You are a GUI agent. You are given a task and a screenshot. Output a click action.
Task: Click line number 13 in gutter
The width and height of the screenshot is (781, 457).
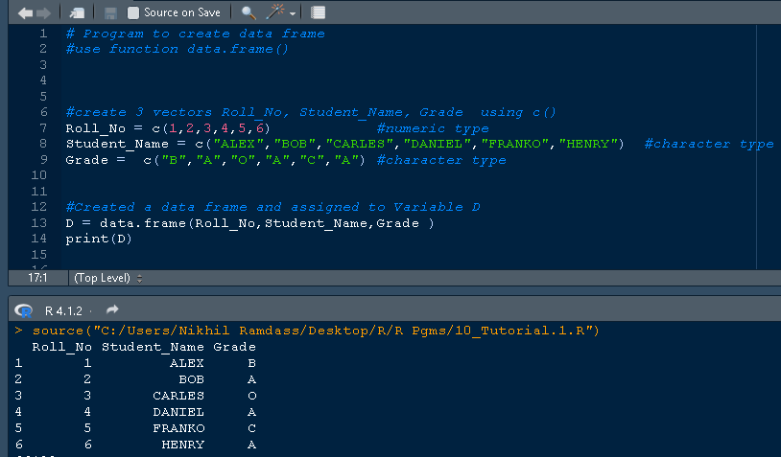point(39,223)
